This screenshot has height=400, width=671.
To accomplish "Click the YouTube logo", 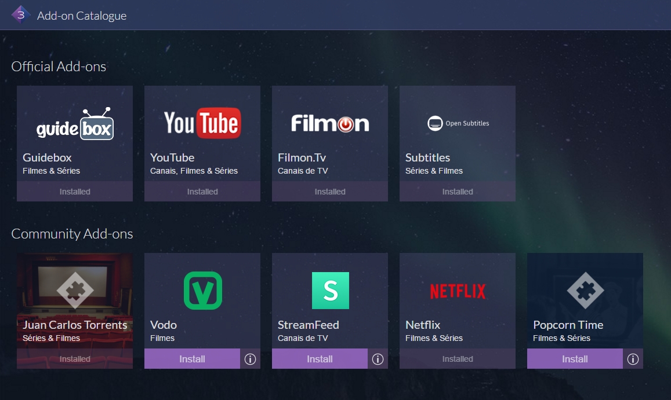I will 202,123.
